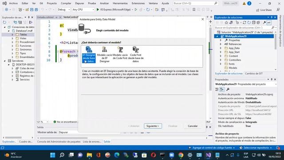Screen dimensions: 284x160
Task: Switch to Consola del Administrador de paquetes tab
Action: pyautogui.click(x=59, y=141)
